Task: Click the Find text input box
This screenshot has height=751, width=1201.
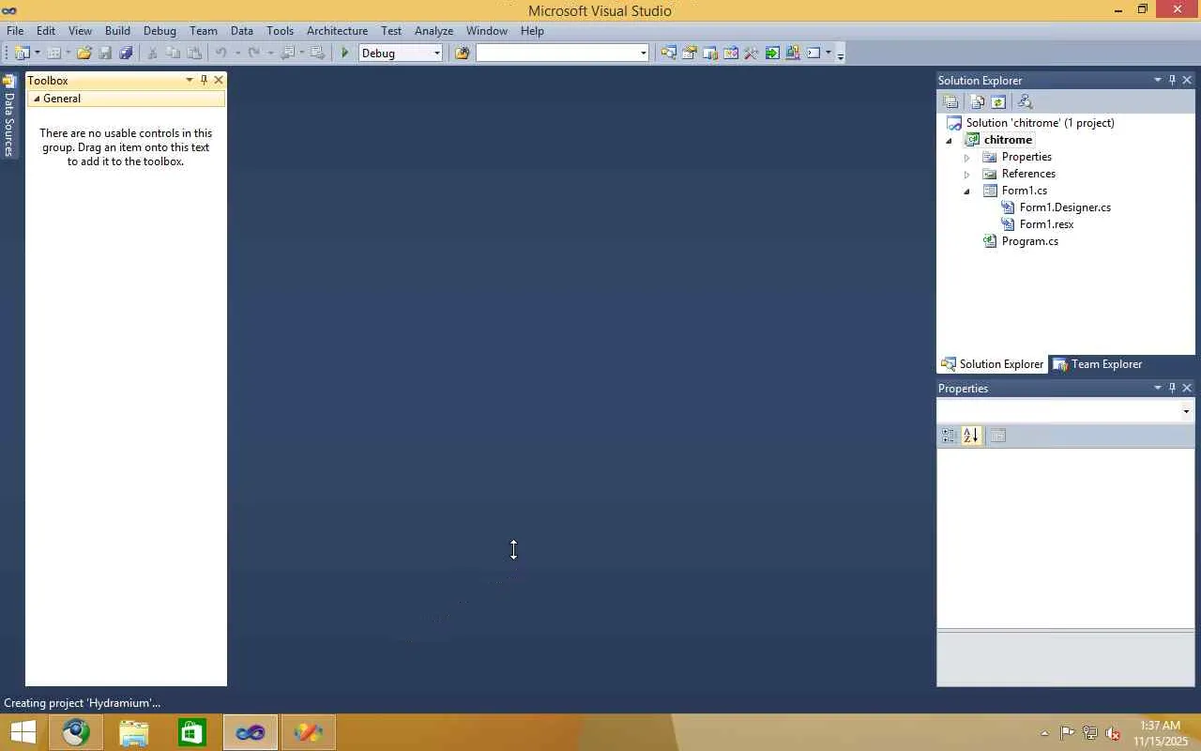Action: tap(557, 54)
